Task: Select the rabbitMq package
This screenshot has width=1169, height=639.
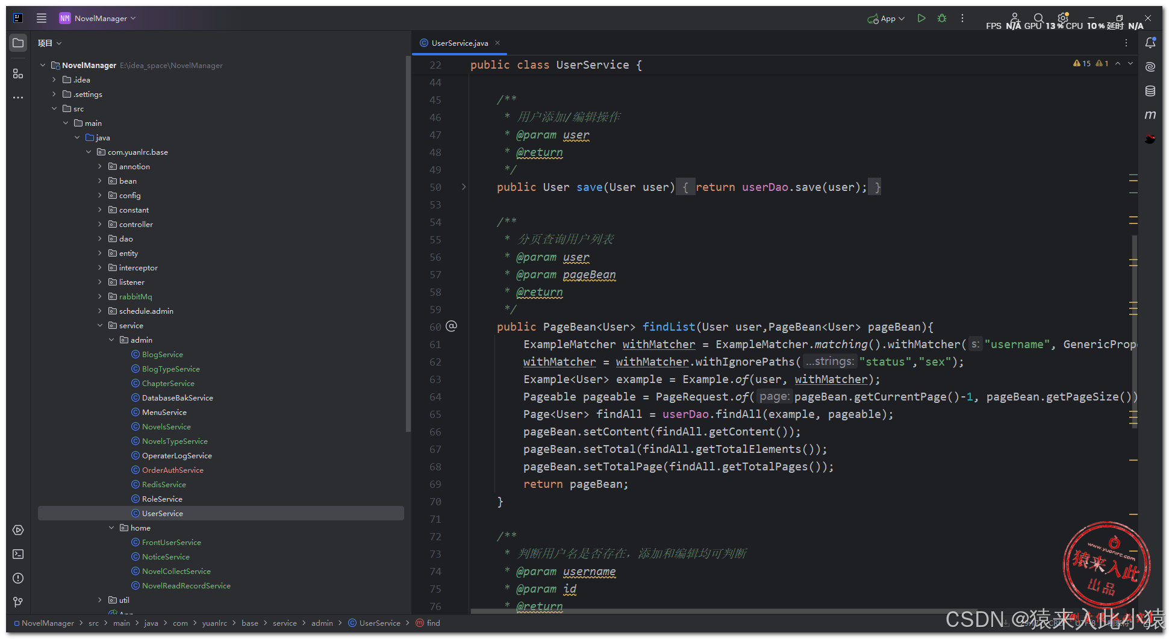Action: pyautogui.click(x=136, y=296)
